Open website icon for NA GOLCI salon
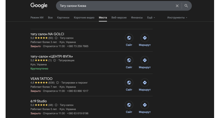Viewport: 220px width, 118px height. [x=129, y=38]
